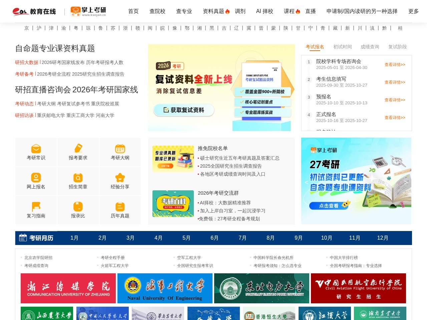Select 沪 in the province list

(39, 28)
